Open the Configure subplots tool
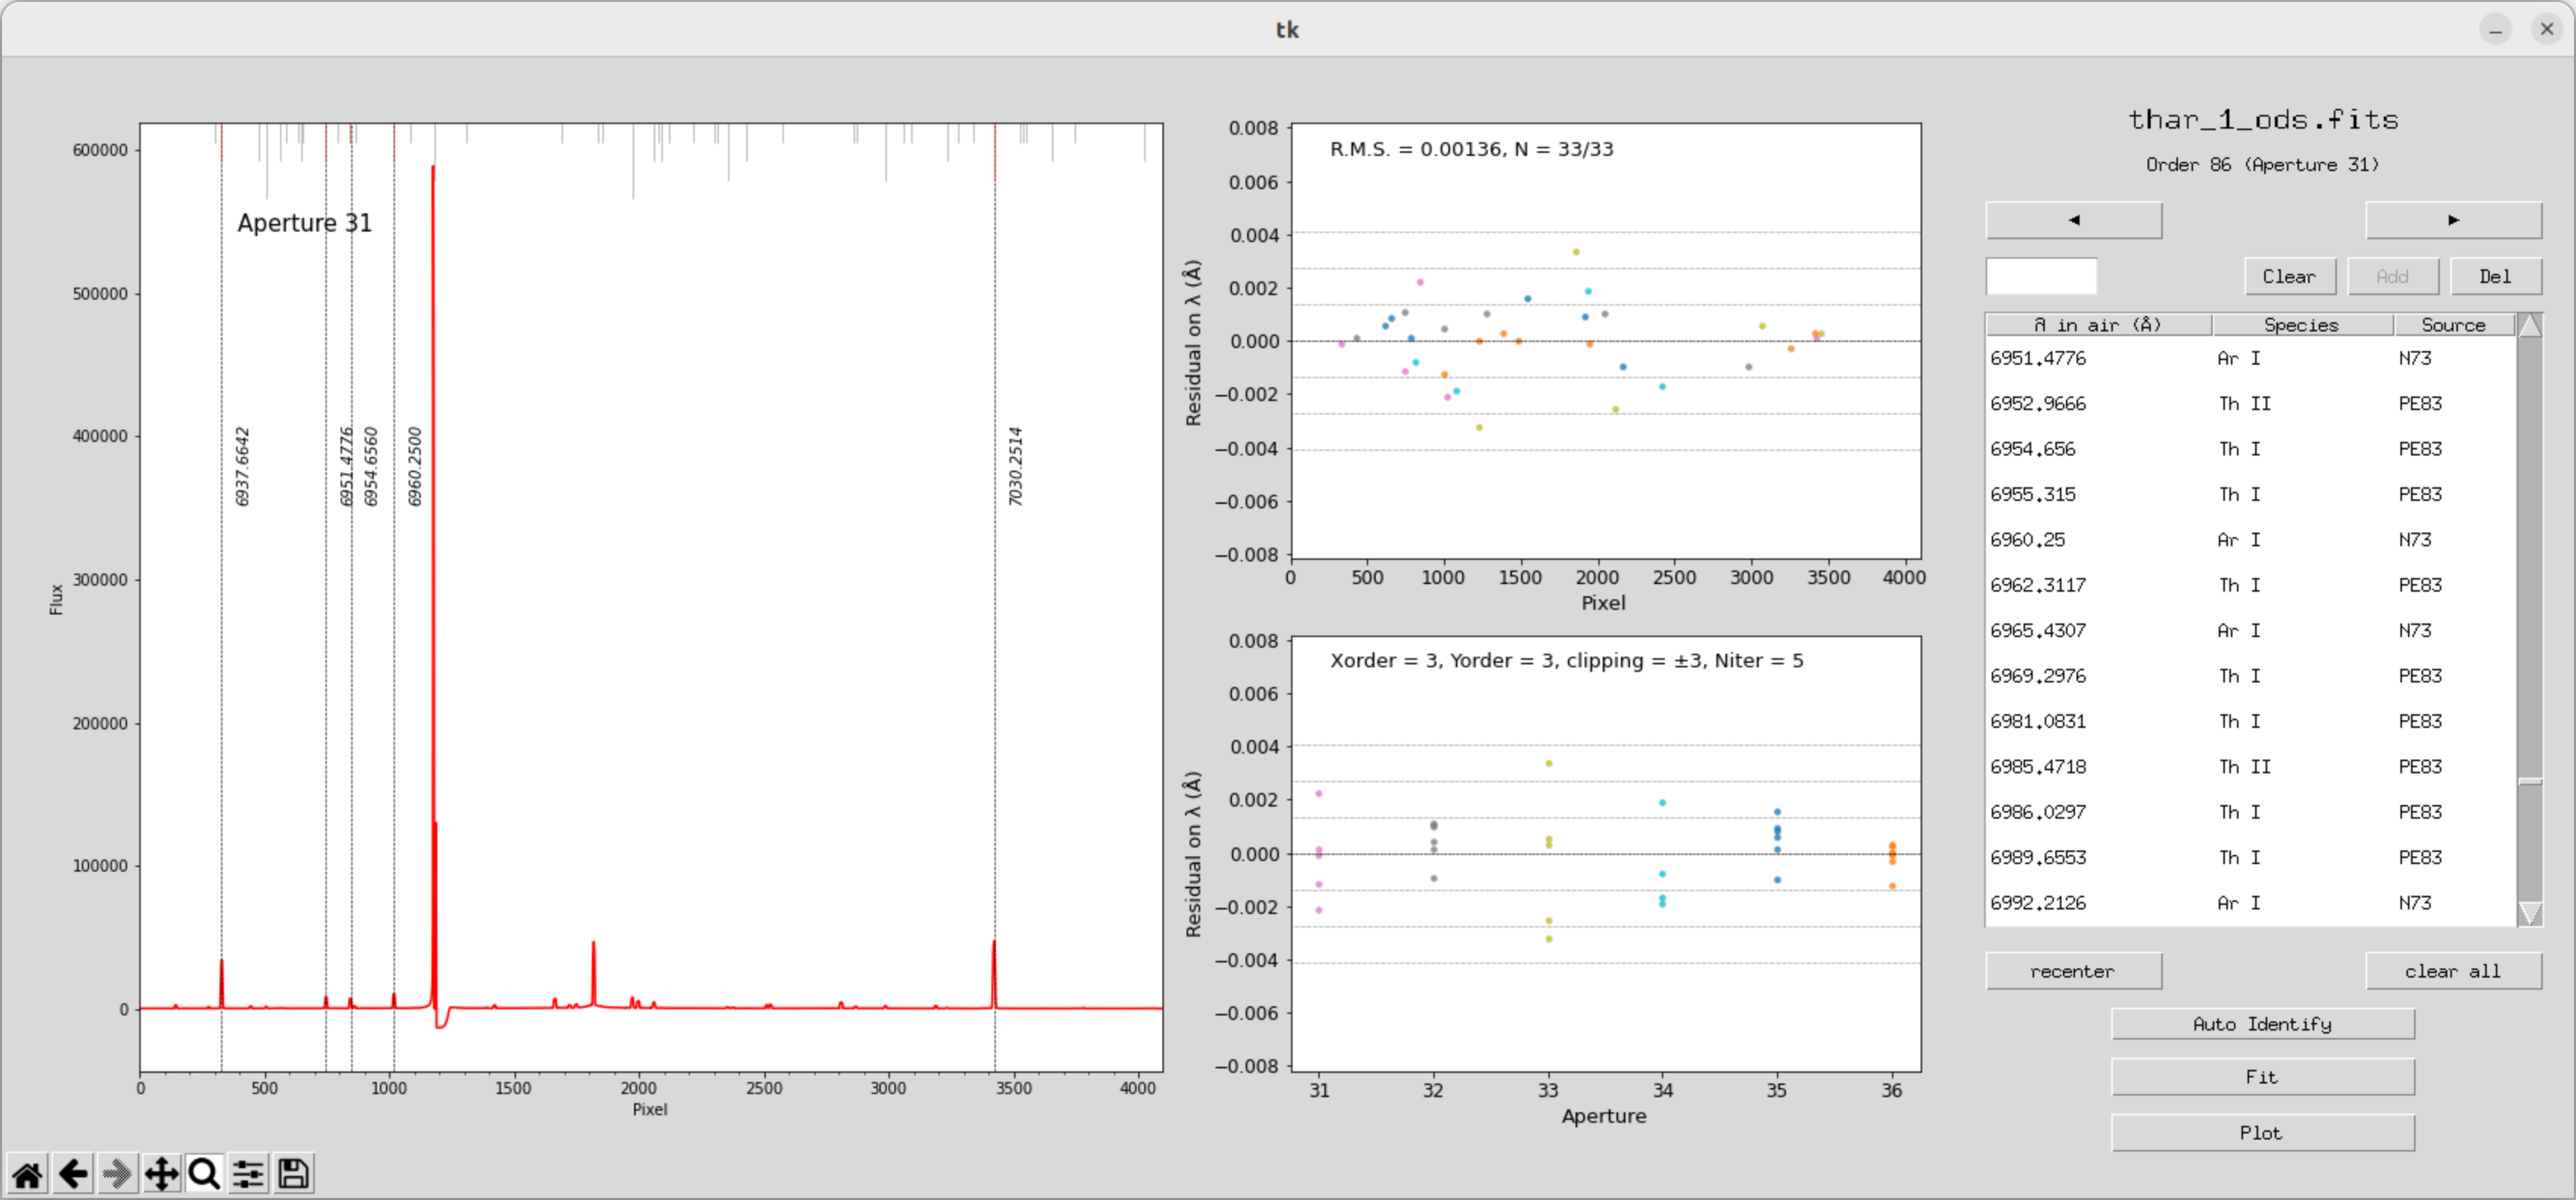This screenshot has height=1200, width=2576. click(x=249, y=1174)
